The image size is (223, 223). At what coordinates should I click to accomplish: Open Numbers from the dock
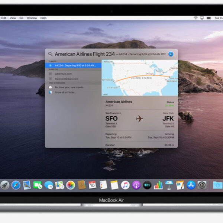158,185
